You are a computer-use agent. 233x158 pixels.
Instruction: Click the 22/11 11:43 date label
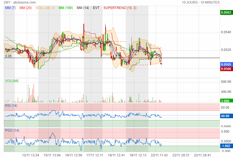tap(159, 155)
